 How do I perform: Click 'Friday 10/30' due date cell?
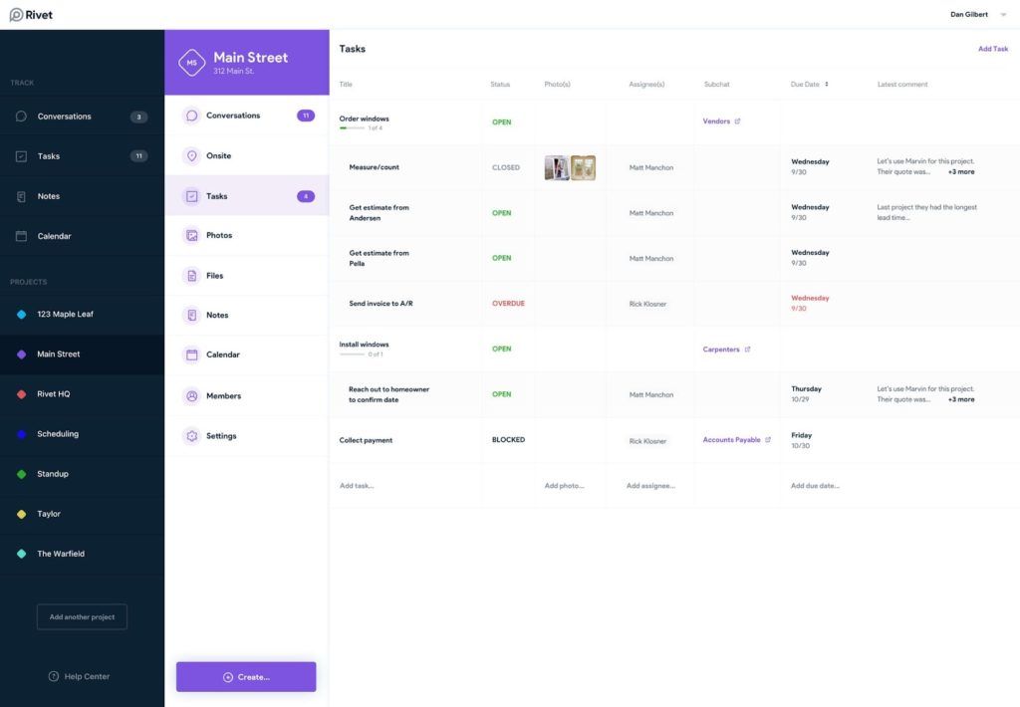tap(802, 440)
